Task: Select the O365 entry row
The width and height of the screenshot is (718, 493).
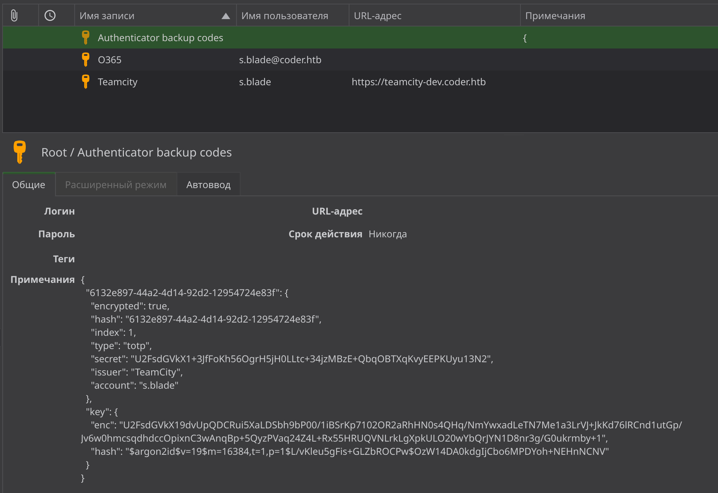Action: click(360, 60)
